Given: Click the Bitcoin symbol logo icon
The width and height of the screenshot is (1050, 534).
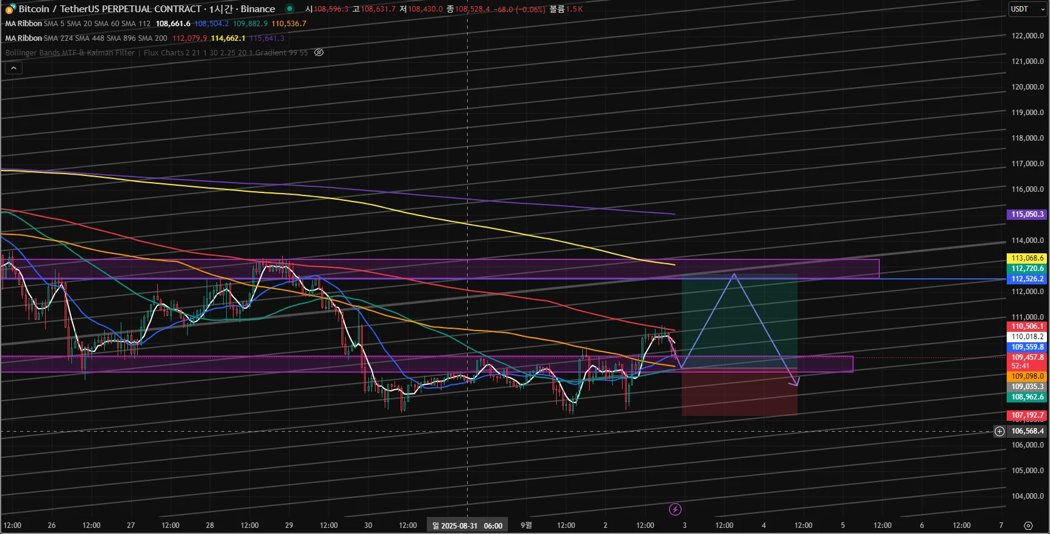Looking at the screenshot, I should tap(10, 9).
